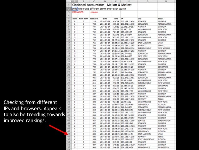The height and width of the screenshot is (150, 199).
Task: Click time cell 13:24:24
Action: (x=115, y=48)
